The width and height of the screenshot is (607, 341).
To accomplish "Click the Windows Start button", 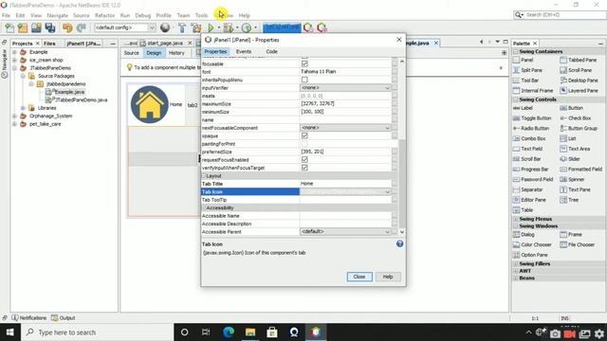I will 9,332.
